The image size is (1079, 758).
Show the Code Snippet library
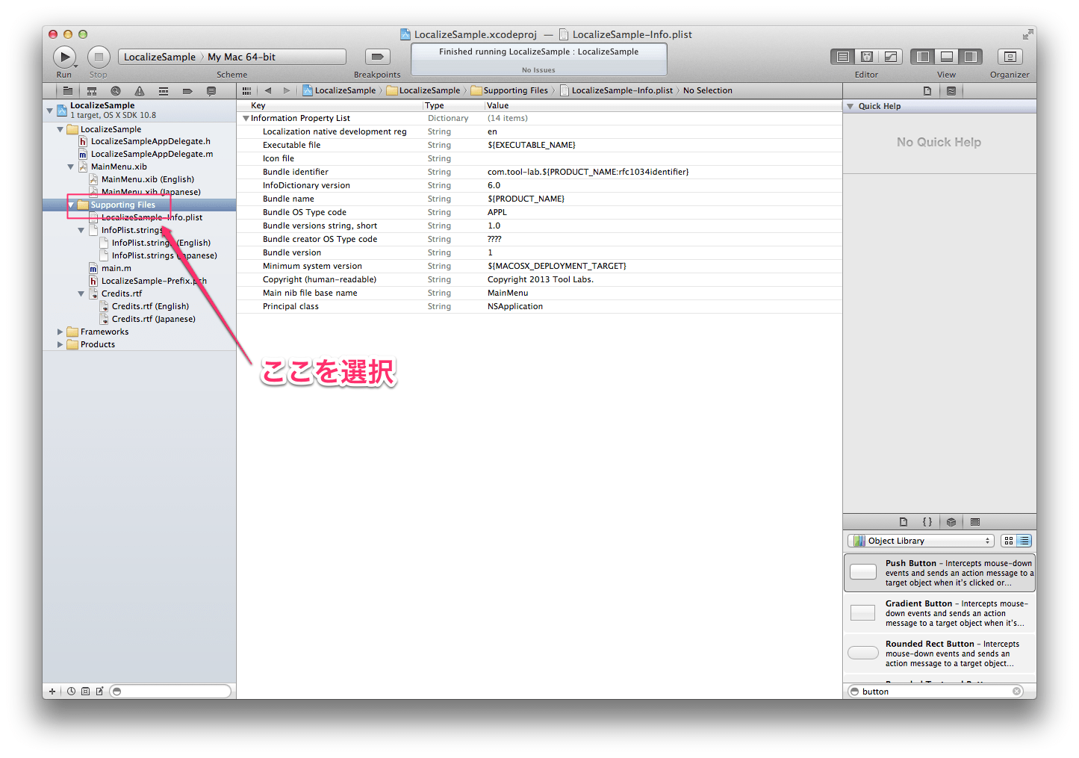(x=927, y=522)
